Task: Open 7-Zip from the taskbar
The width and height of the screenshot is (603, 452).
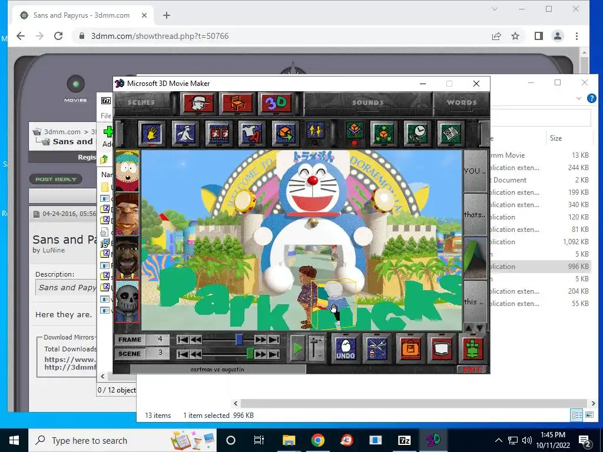Action: 404,440
